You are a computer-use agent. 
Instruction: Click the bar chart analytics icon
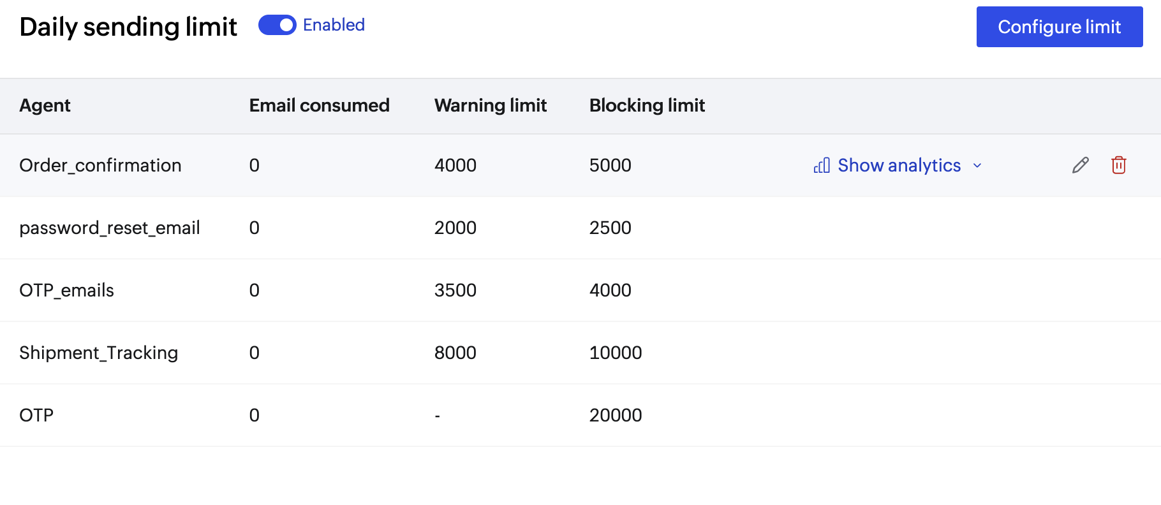(x=822, y=166)
